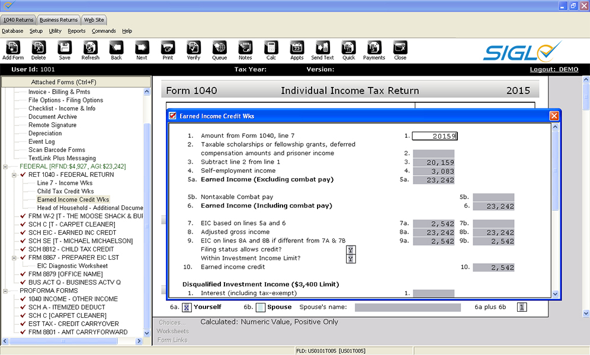Open the Database menu

pyautogui.click(x=12, y=31)
